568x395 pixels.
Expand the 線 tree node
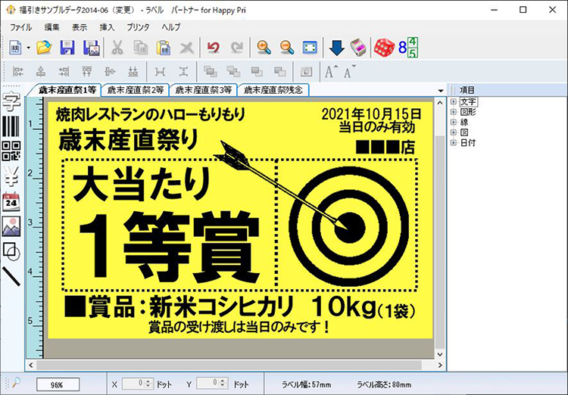click(453, 123)
